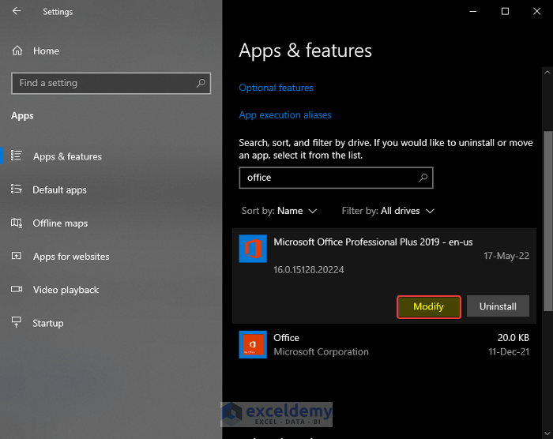Open the Sort by Name dropdown
Image resolution: width=553 pixels, height=439 pixels.
[x=280, y=211]
